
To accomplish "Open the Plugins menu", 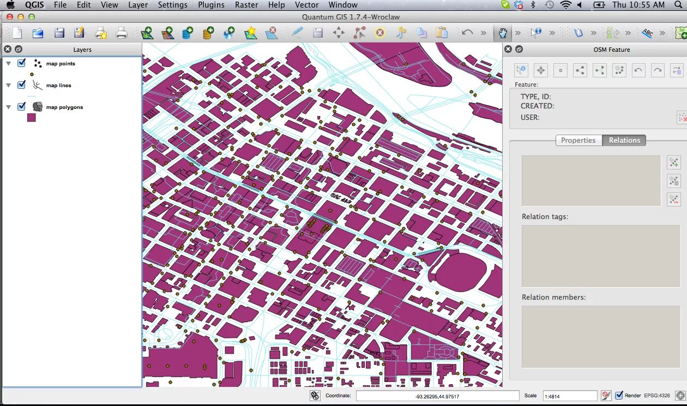I will (211, 5).
